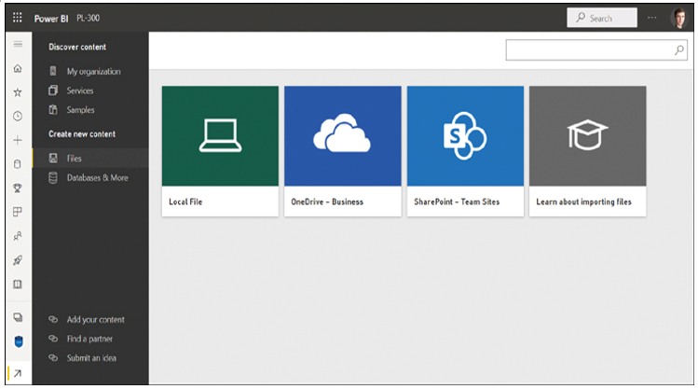Open Shared with me people icon
The image size is (698, 389).
click(18, 236)
